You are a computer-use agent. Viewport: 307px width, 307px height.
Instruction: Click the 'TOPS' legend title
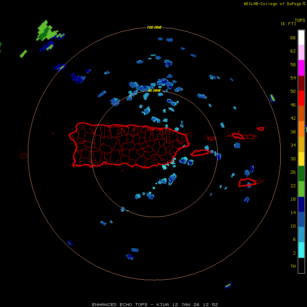[x=300, y=20]
